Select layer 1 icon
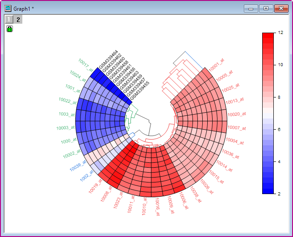The width and height of the screenshot is (293, 237). (9, 19)
